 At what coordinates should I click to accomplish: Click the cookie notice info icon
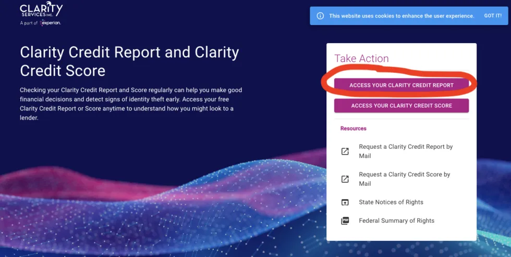point(320,16)
